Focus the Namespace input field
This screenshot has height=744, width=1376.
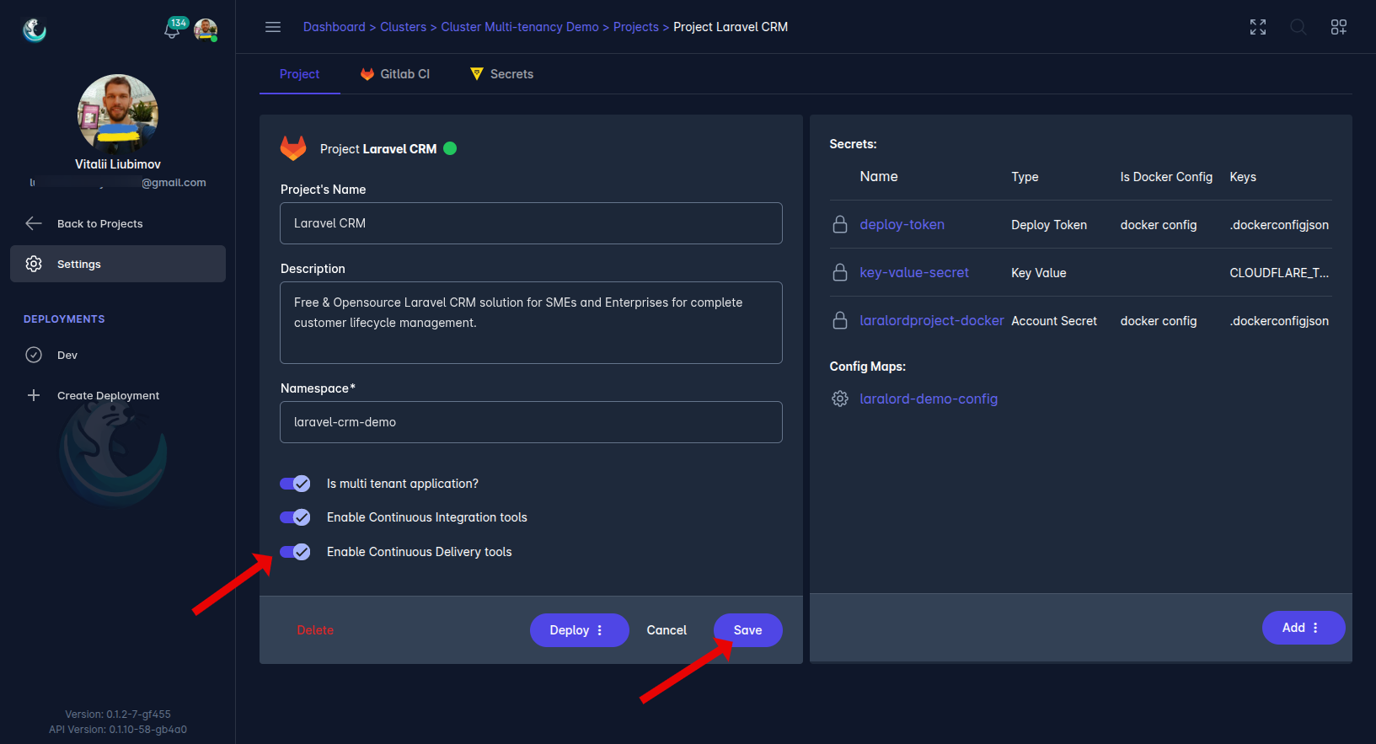531,422
